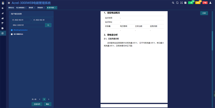Click the red 严重 alarm badge
Image resolution: width=215 pixels, height=108 pixels.
(x=205, y=3)
